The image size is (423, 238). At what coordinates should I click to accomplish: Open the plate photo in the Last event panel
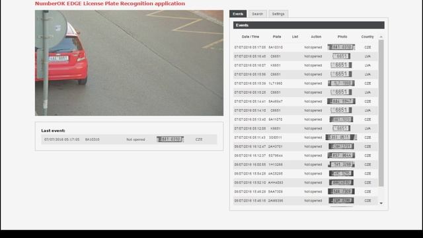click(x=171, y=139)
